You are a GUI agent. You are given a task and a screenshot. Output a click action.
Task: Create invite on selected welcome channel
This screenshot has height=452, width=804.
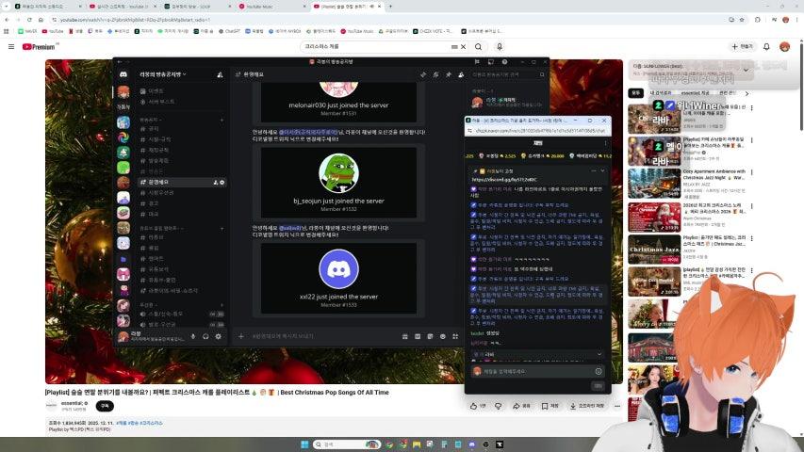[215, 183]
